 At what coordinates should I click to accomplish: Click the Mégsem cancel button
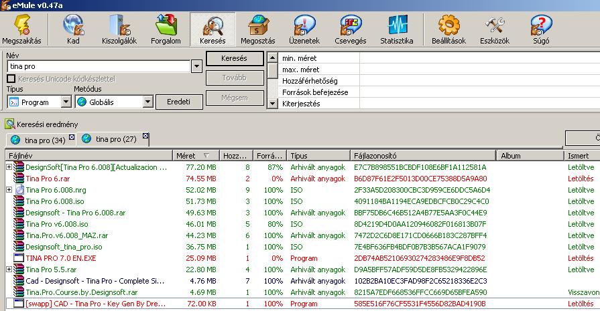pos(235,98)
